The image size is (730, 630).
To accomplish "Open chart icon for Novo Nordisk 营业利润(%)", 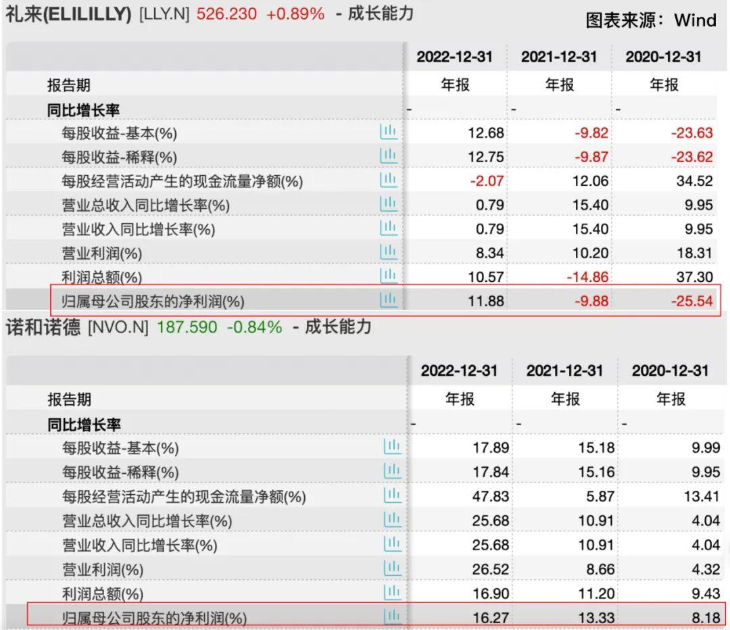I will (392, 568).
